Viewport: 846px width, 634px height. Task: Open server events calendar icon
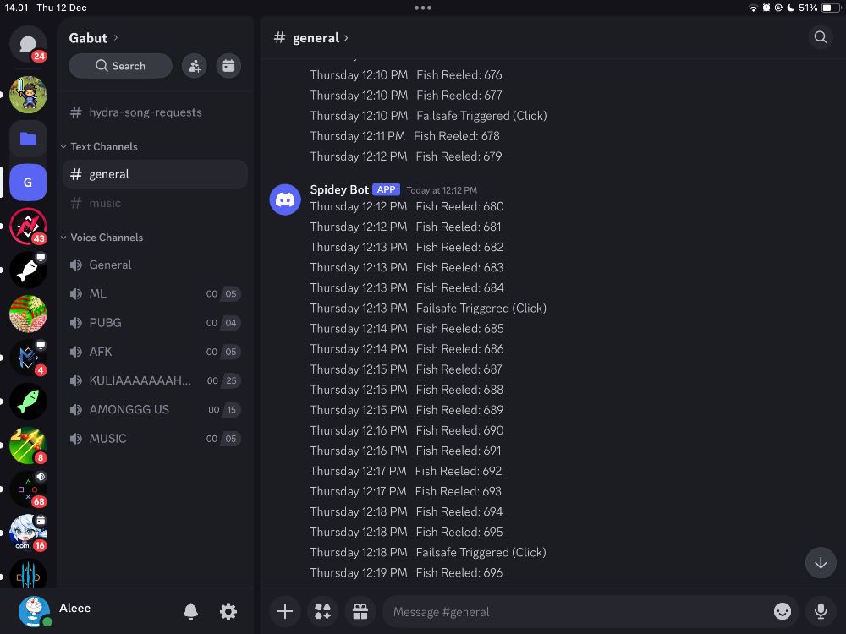pyautogui.click(x=228, y=66)
